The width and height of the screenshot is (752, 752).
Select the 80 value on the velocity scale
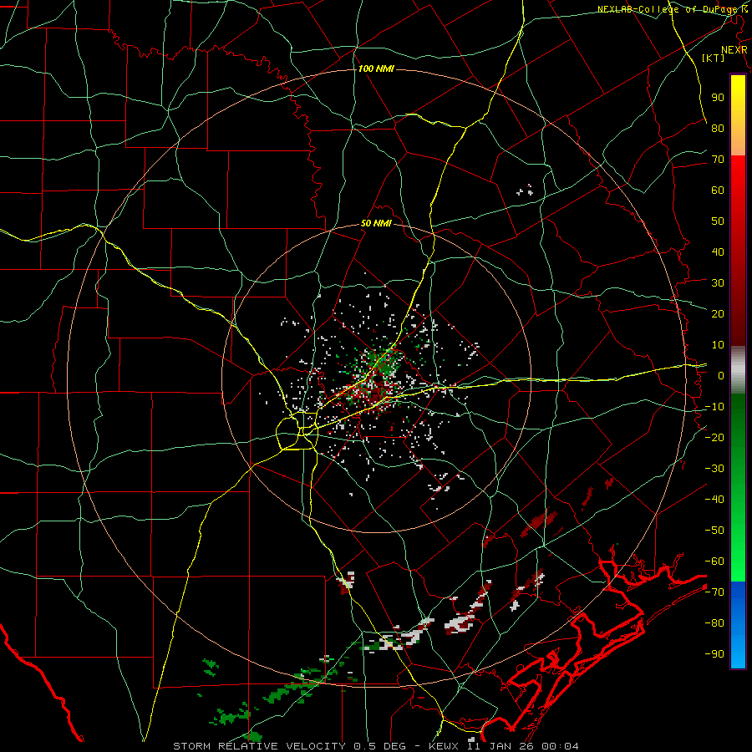[x=718, y=128]
